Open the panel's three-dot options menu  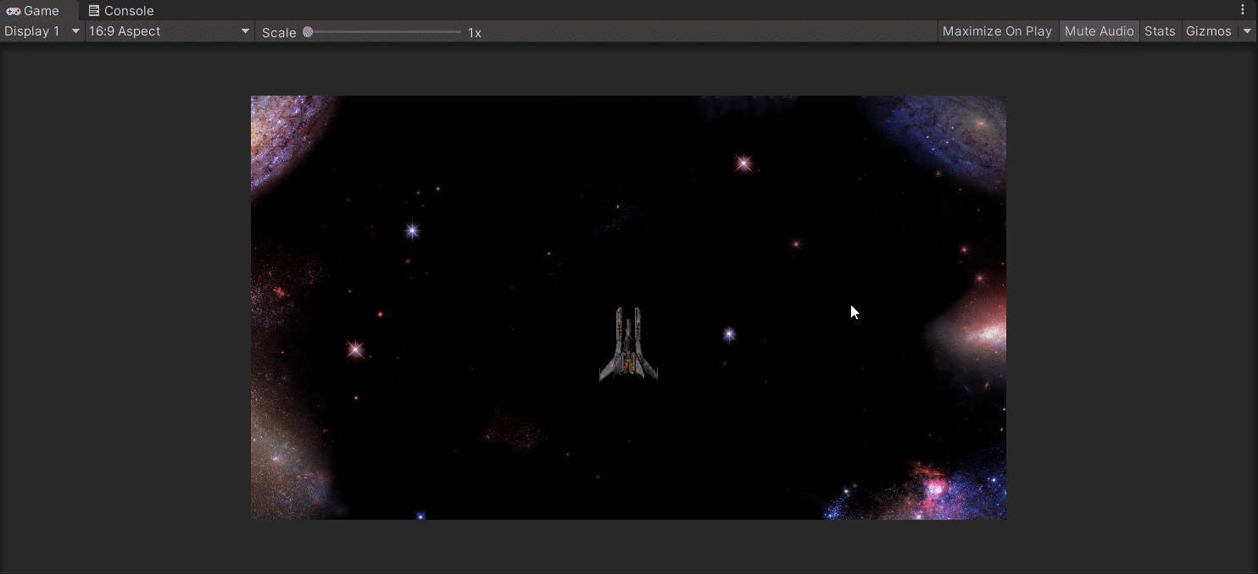click(1243, 10)
